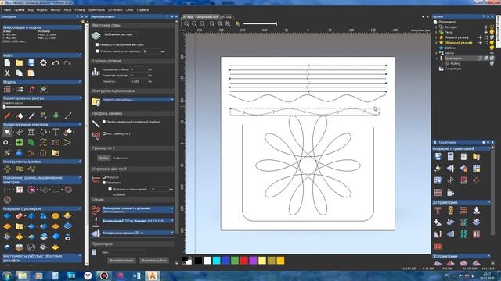Enable the checkbox beside the 0 mm field
The height and width of the screenshot is (281, 501).
pos(97,51)
